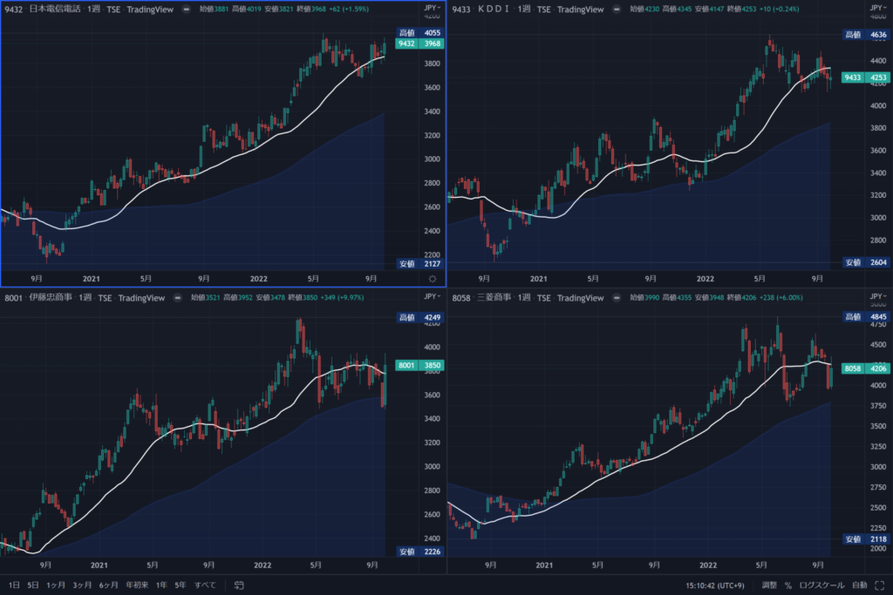Collapse the legend of the 8001 伊藤忠商事 chart
This screenshot has height=595, width=893.
point(178,298)
